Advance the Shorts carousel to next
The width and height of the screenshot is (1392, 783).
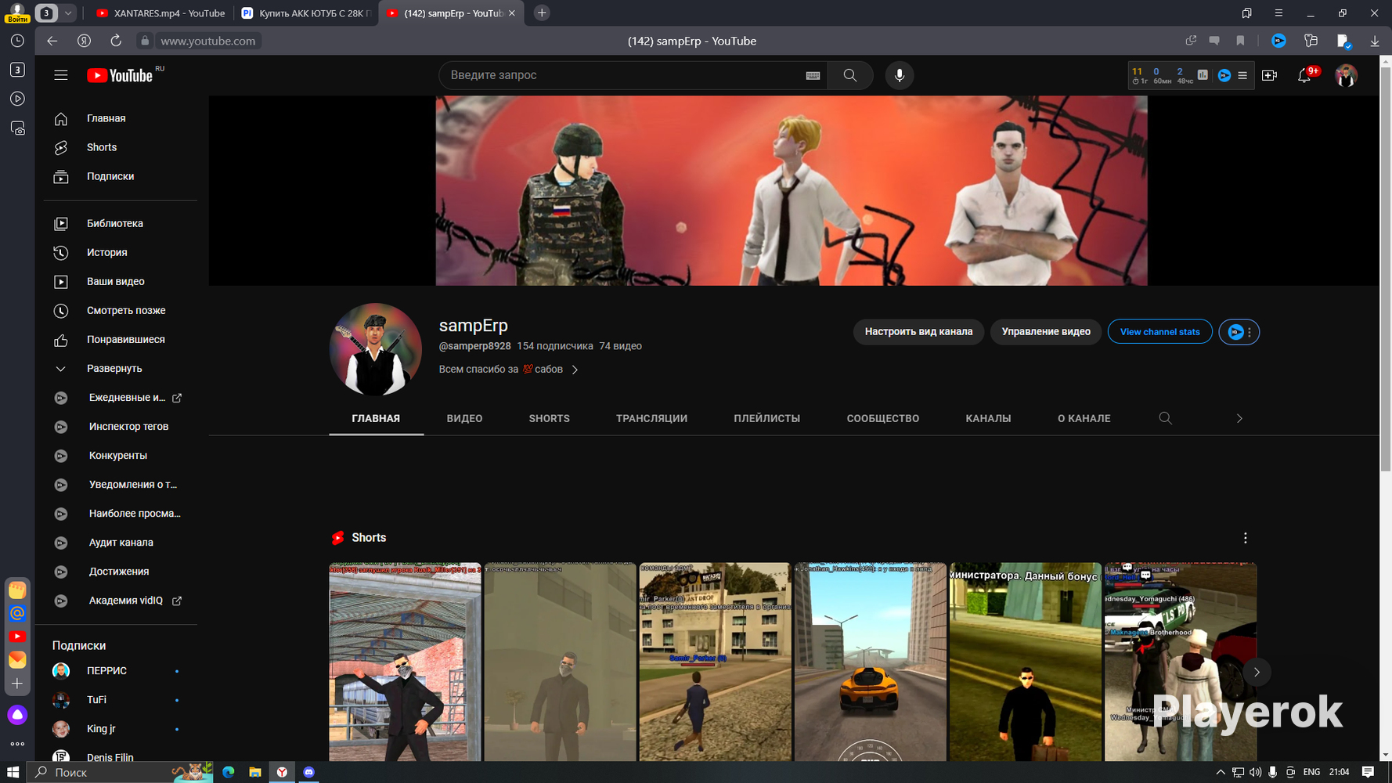(x=1257, y=672)
